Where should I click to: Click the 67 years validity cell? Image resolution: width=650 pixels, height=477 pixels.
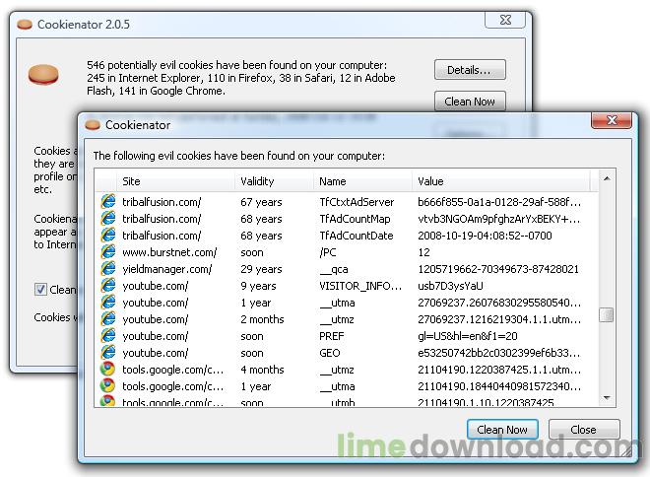[x=261, y=202]
